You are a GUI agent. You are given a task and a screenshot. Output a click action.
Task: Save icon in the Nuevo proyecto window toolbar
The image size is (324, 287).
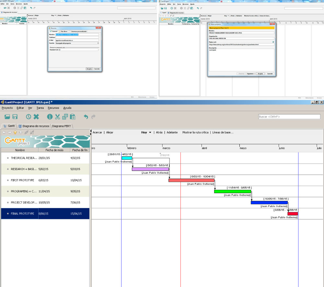click(x=165, y=8)
